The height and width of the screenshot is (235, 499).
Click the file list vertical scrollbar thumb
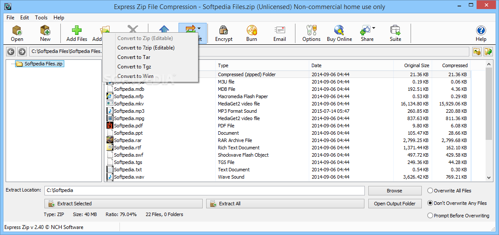pyautogui.click(x=489, y=103)
